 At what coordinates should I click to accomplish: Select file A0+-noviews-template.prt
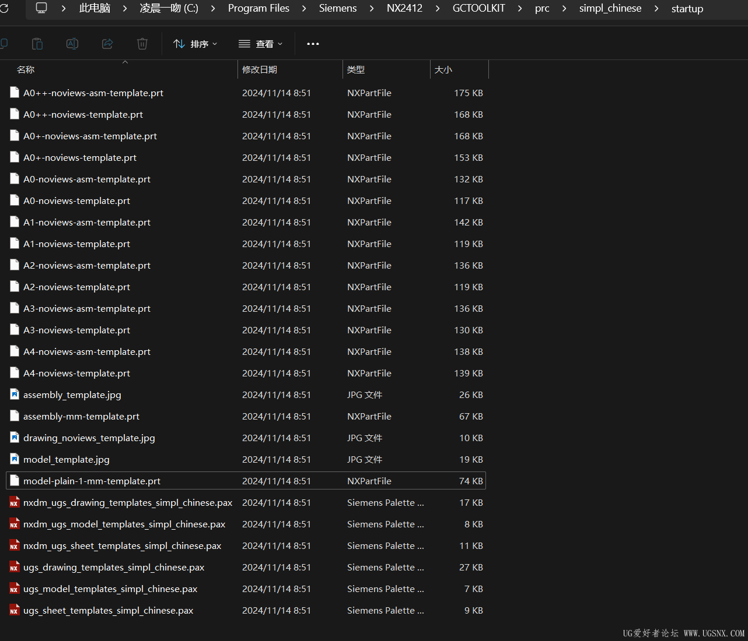pos(246,157)
